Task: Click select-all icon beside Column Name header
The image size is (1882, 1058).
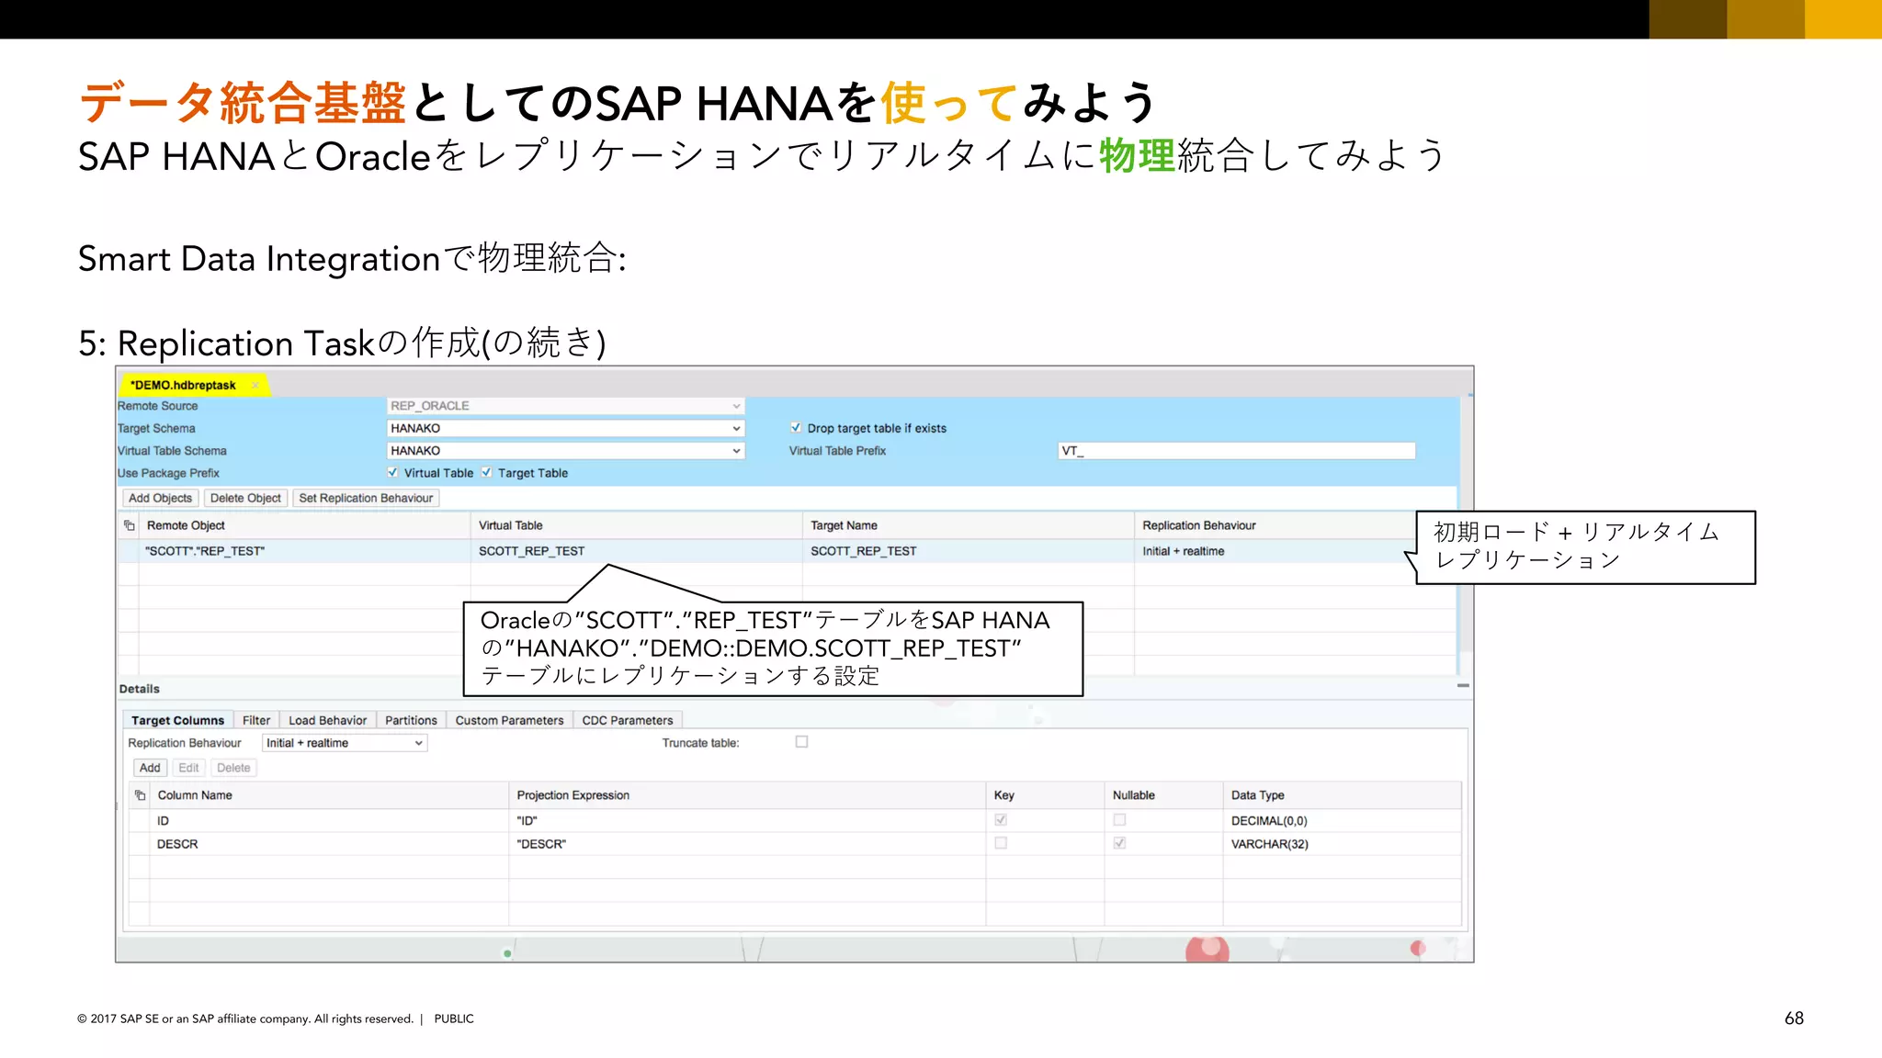Action: tap(141, 795)
